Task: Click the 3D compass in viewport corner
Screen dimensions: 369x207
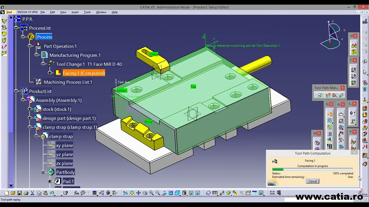Action: pyautogui.click(x=332, y=34)
